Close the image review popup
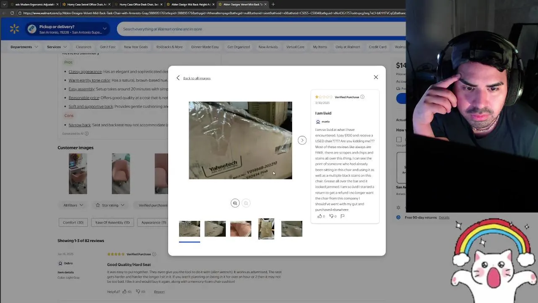This screenshot has height=303, width=538. (376, 77)
